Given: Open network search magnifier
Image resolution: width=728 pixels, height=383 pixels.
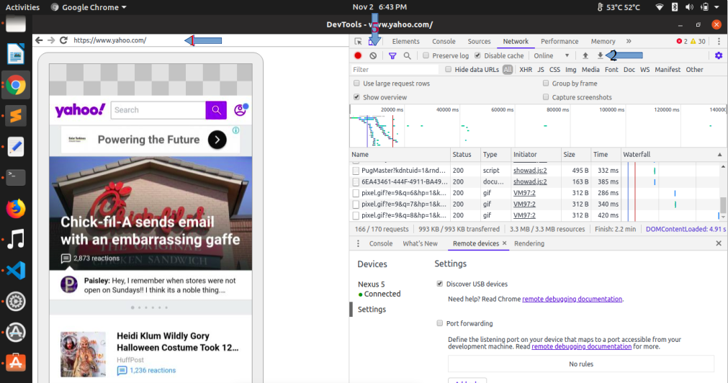Looking at the screenshot, I should tap(407, 55).
